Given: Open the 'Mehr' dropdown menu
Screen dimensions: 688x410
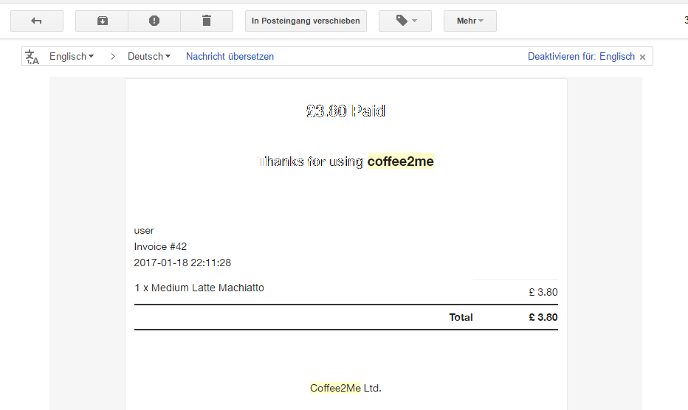Looking at the screenshot, I should pyautogui.click(x=470, y=21).
